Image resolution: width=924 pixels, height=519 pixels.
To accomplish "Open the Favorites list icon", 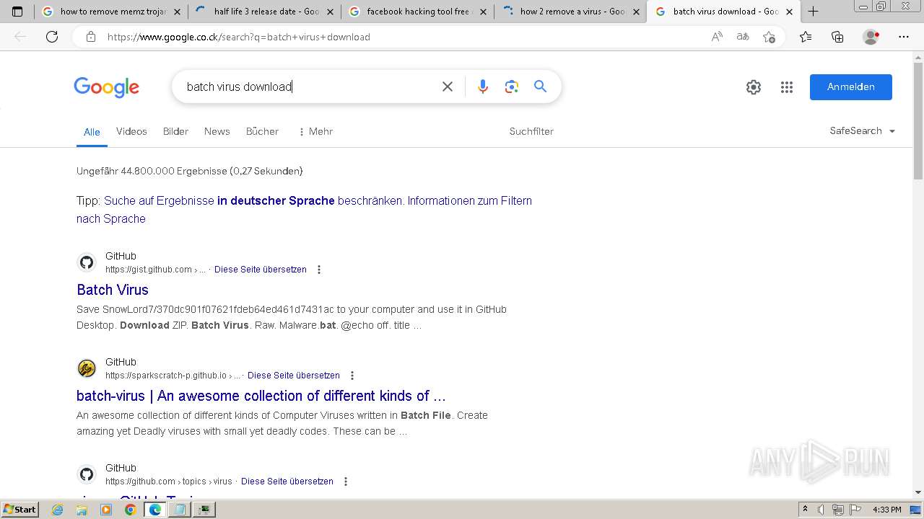I will pos(806,37).
